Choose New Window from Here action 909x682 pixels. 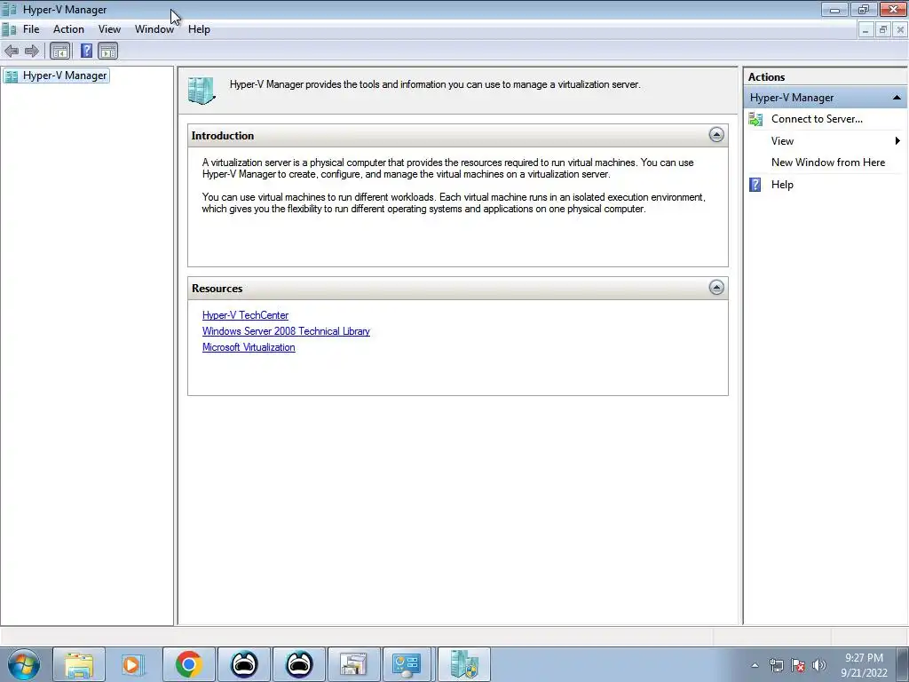[828, 163]
